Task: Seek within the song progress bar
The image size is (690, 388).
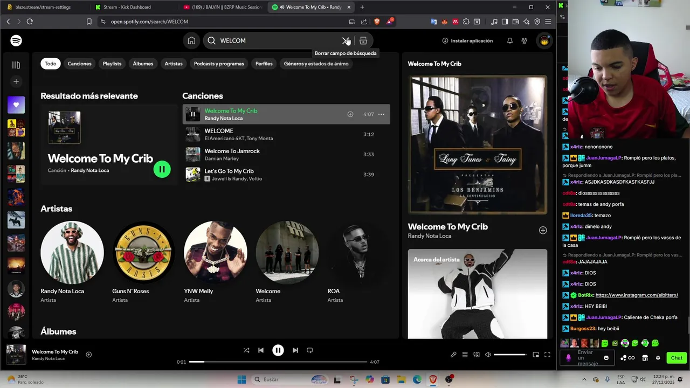Action: pyautogui.click(x=278, y=362)
